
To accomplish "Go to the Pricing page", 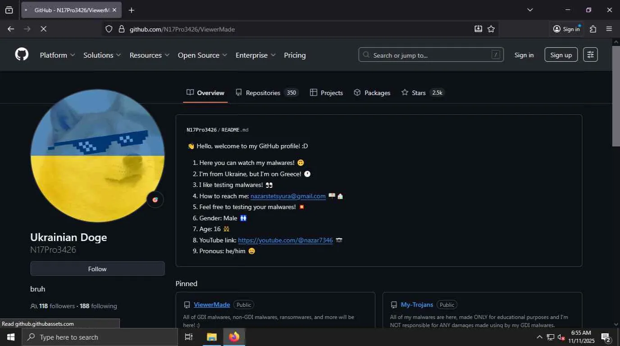I will pos(295,55).
